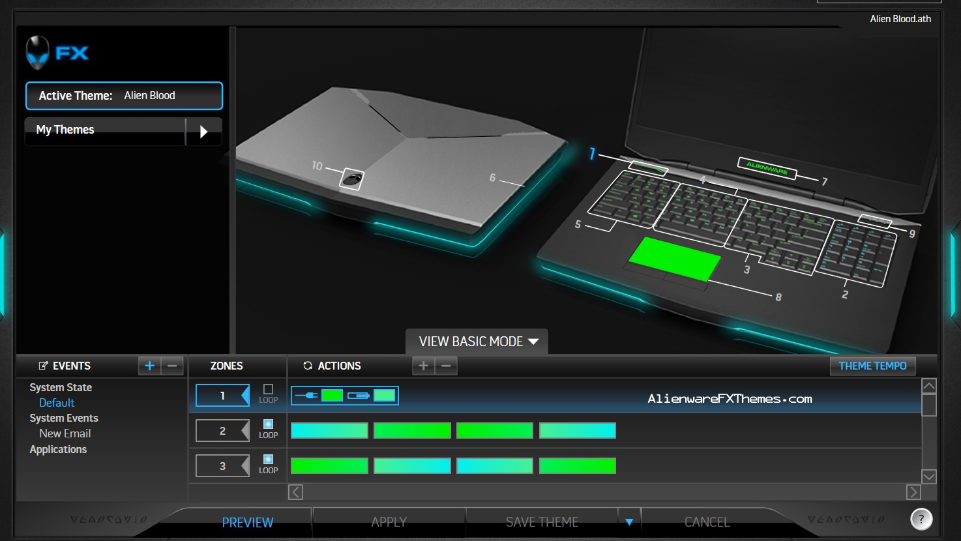961x541 pixels.
Task: Select zone 1 in the zones list
Action: 222,396
